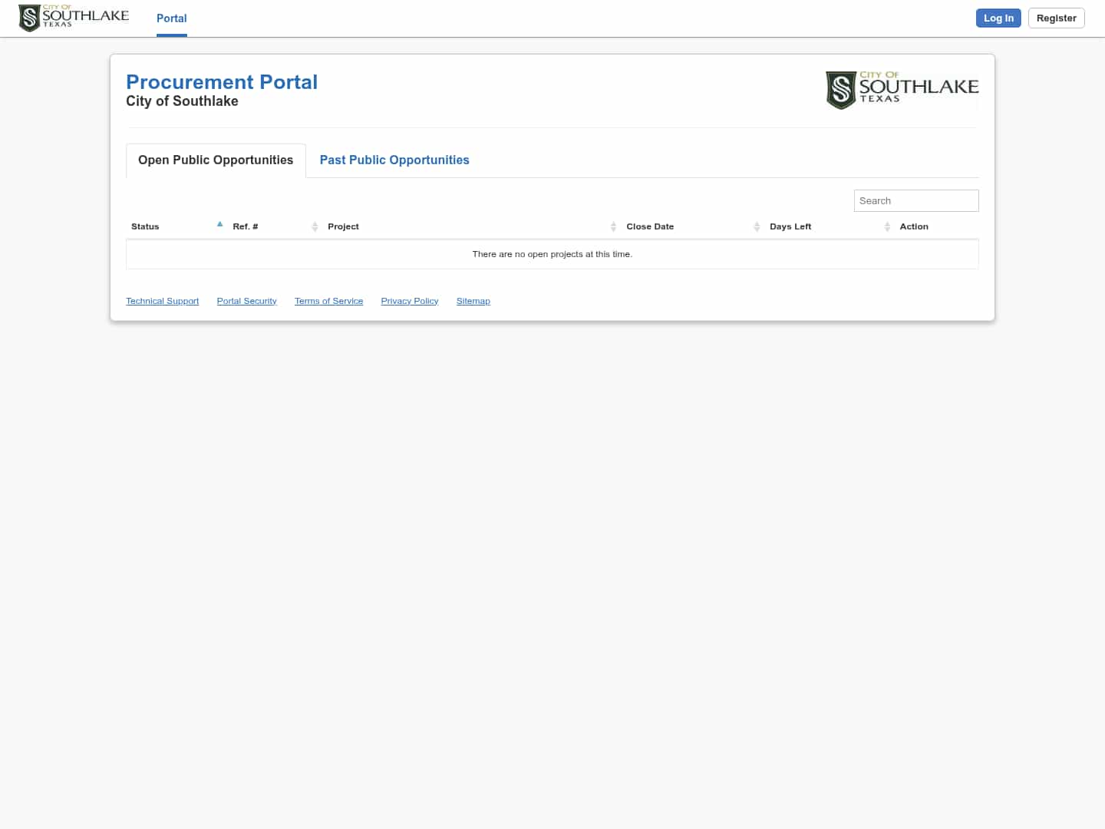Click the Southlake logo in the navbar
The width and height of the screenshot is (1105, 829).
click(73, 18)
